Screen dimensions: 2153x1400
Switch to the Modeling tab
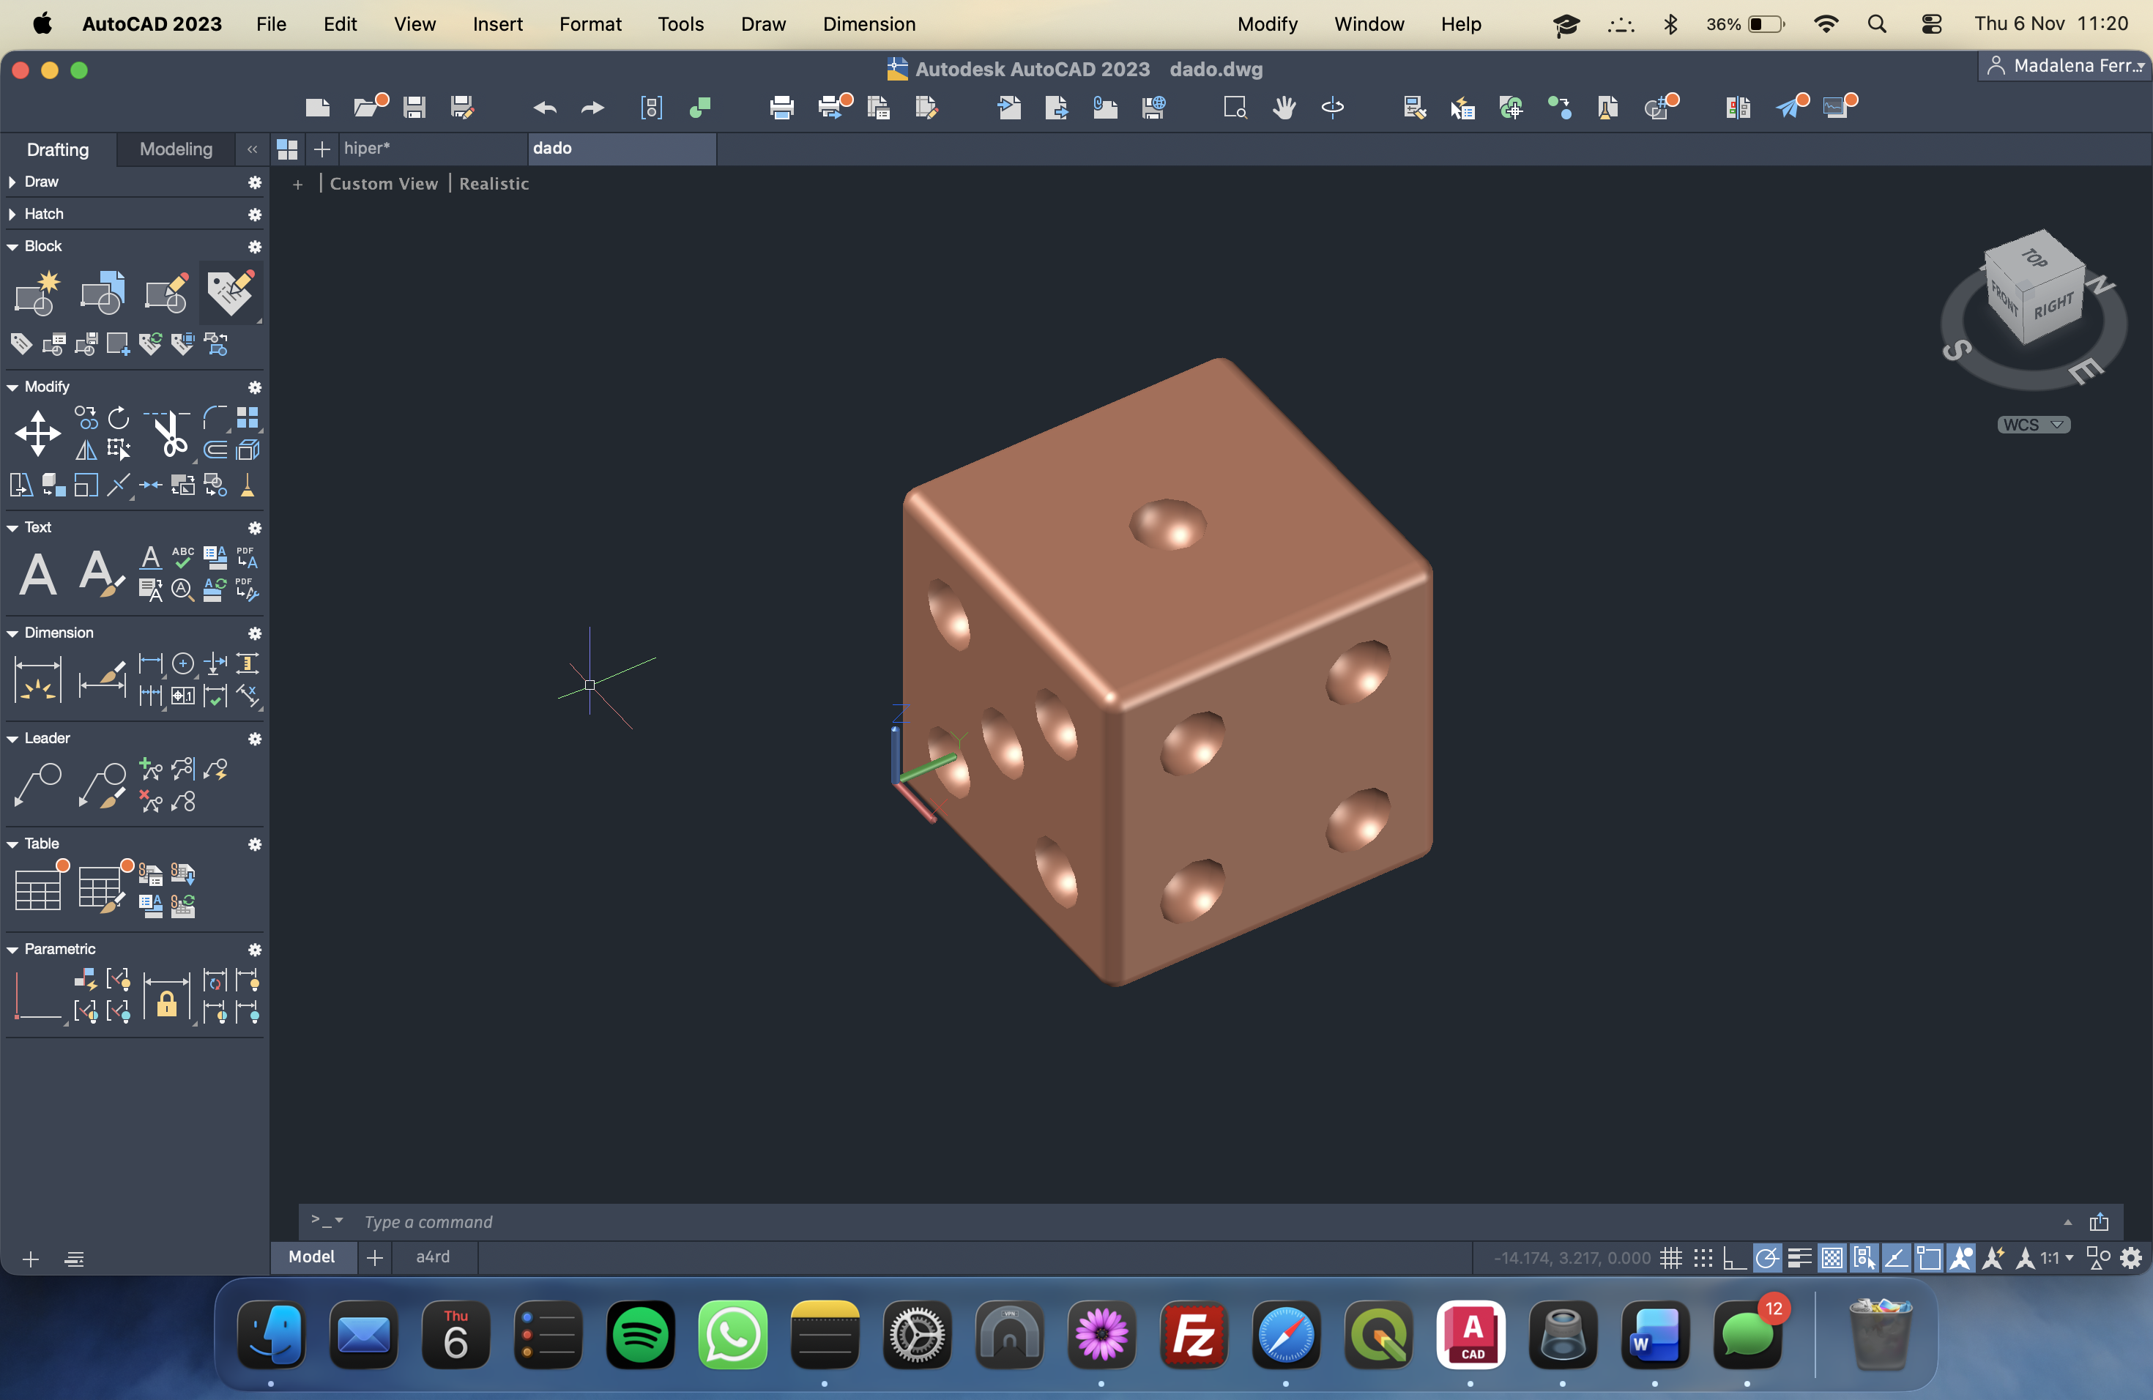[176, 149]
